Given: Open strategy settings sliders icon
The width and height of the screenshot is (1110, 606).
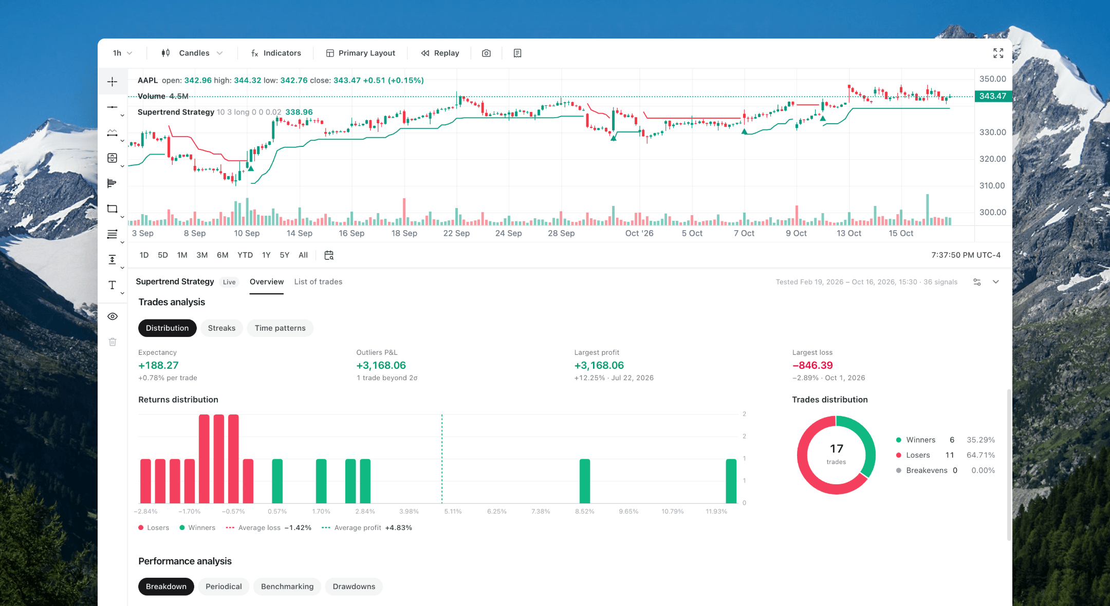Looking at the screenshot, I should coord(977,282).
